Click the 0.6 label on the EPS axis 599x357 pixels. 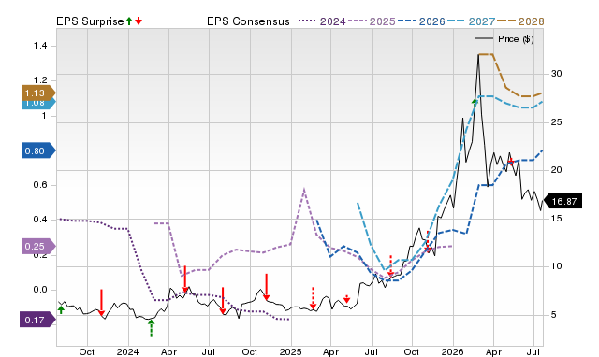tap(40, 185)
